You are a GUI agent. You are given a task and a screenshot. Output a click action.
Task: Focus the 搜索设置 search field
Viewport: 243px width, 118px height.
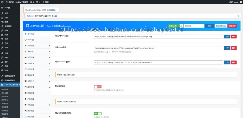pyautogui.click(x=194, y=26)
